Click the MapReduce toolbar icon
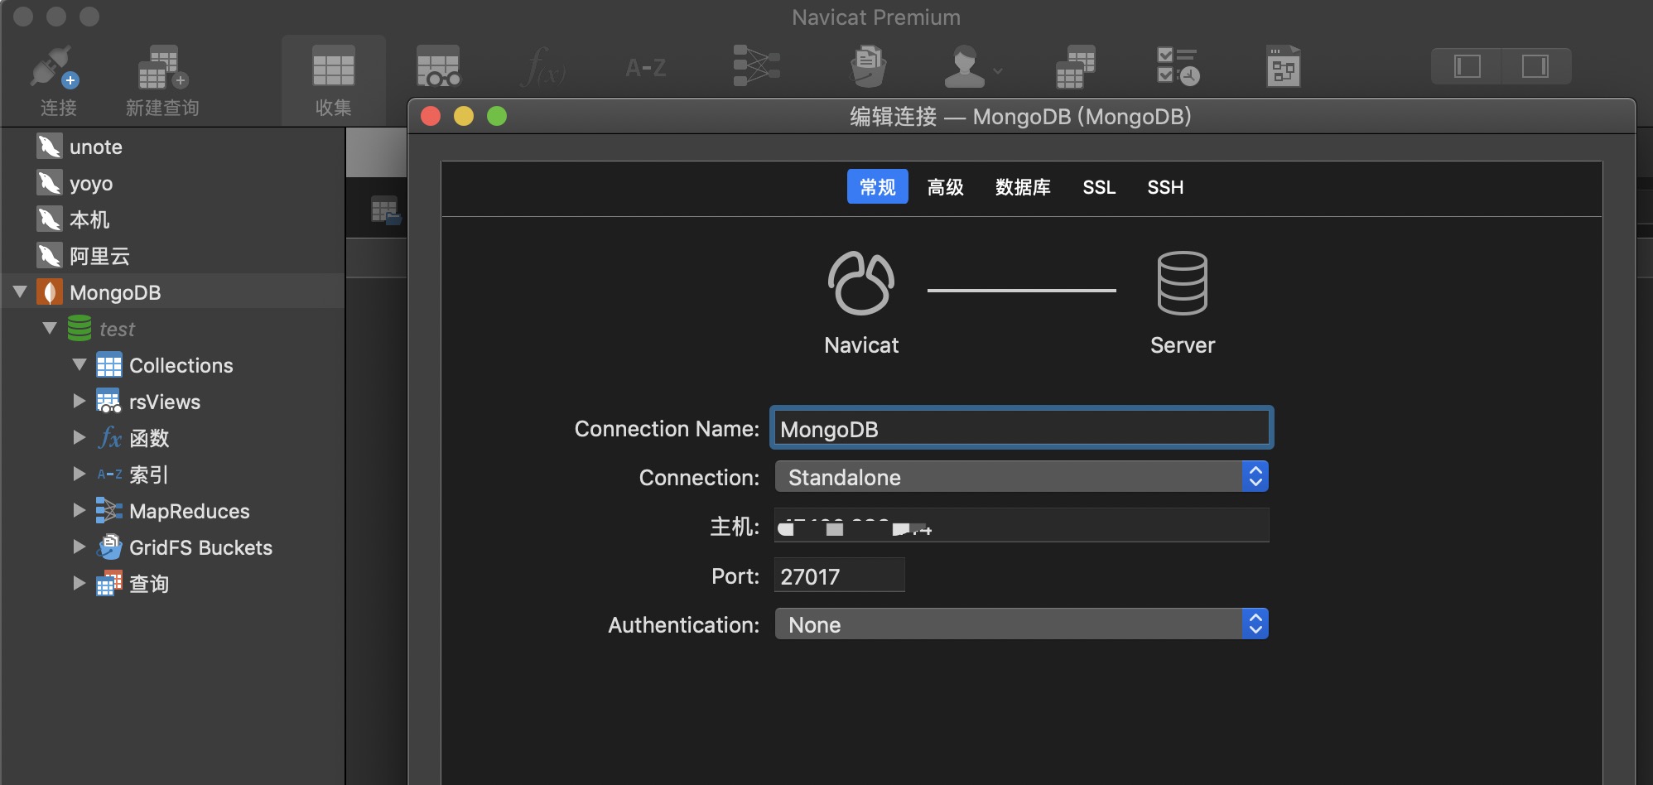 tap(756, 66)
